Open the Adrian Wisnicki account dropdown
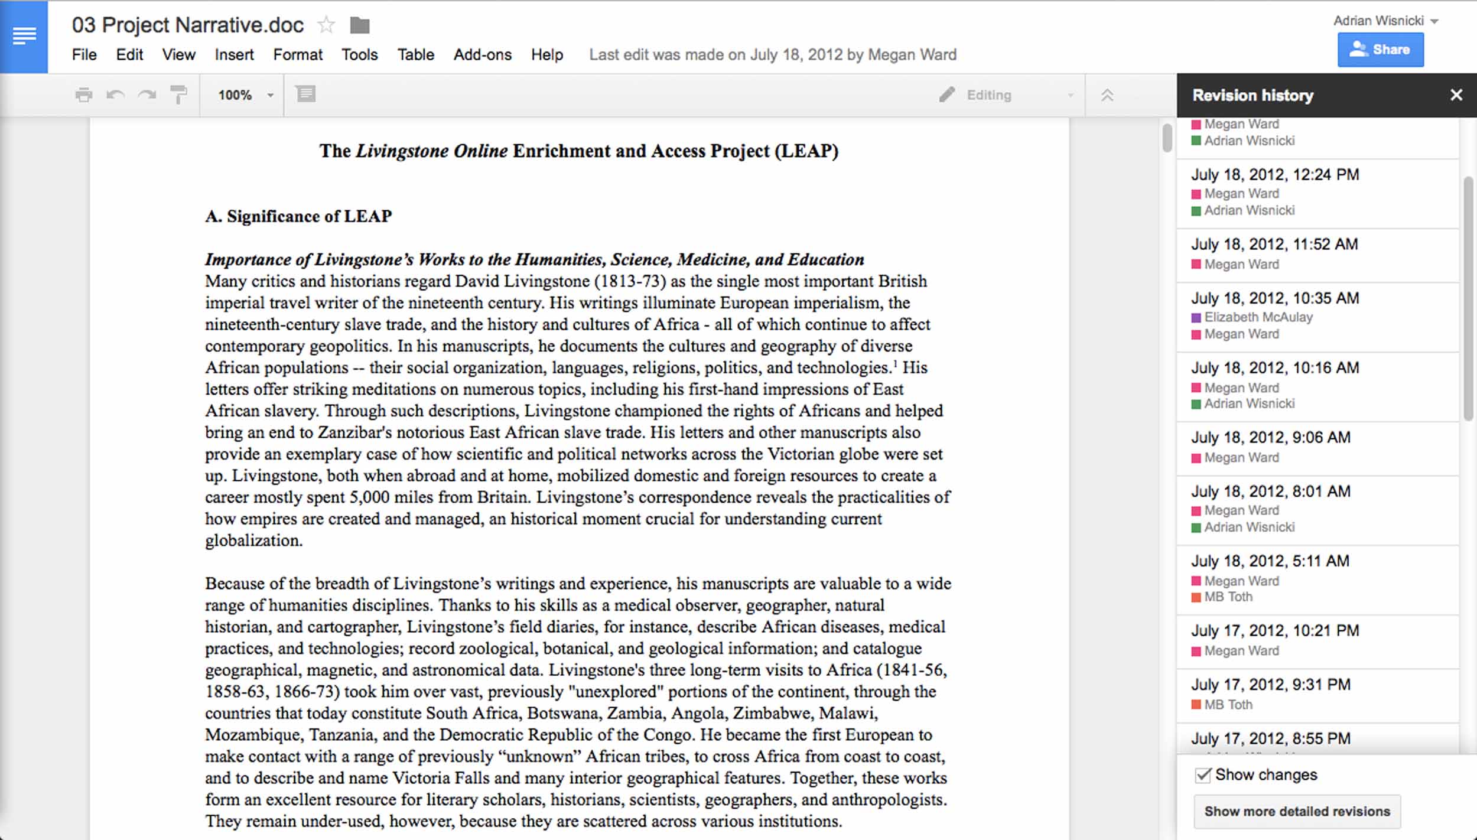1477x840 pixels. [1385, 21]
